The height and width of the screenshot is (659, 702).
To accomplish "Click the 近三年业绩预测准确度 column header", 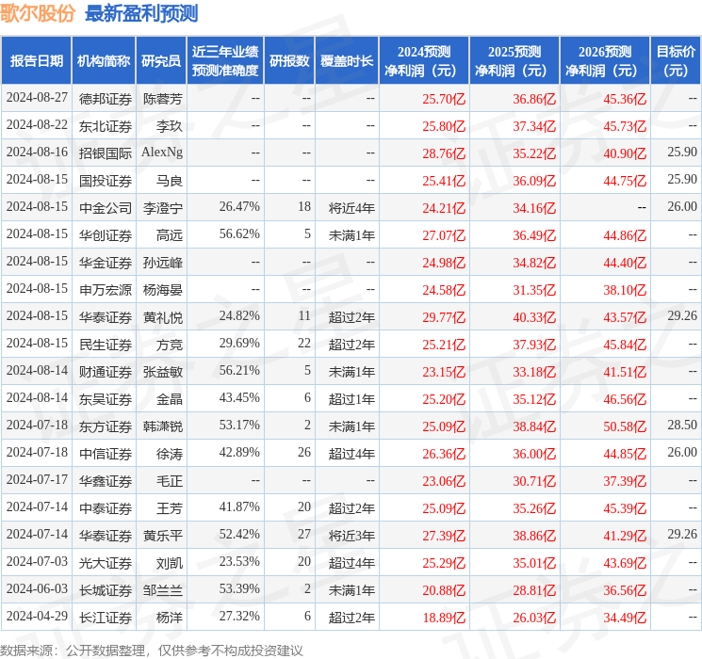I will 225,61.
